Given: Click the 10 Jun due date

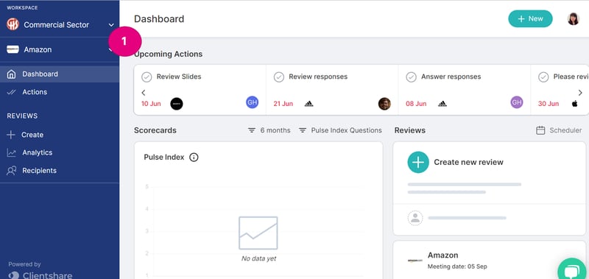Looking at the screenshot, I should (x=151, y=104).
